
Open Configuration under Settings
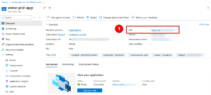(16, 65)
